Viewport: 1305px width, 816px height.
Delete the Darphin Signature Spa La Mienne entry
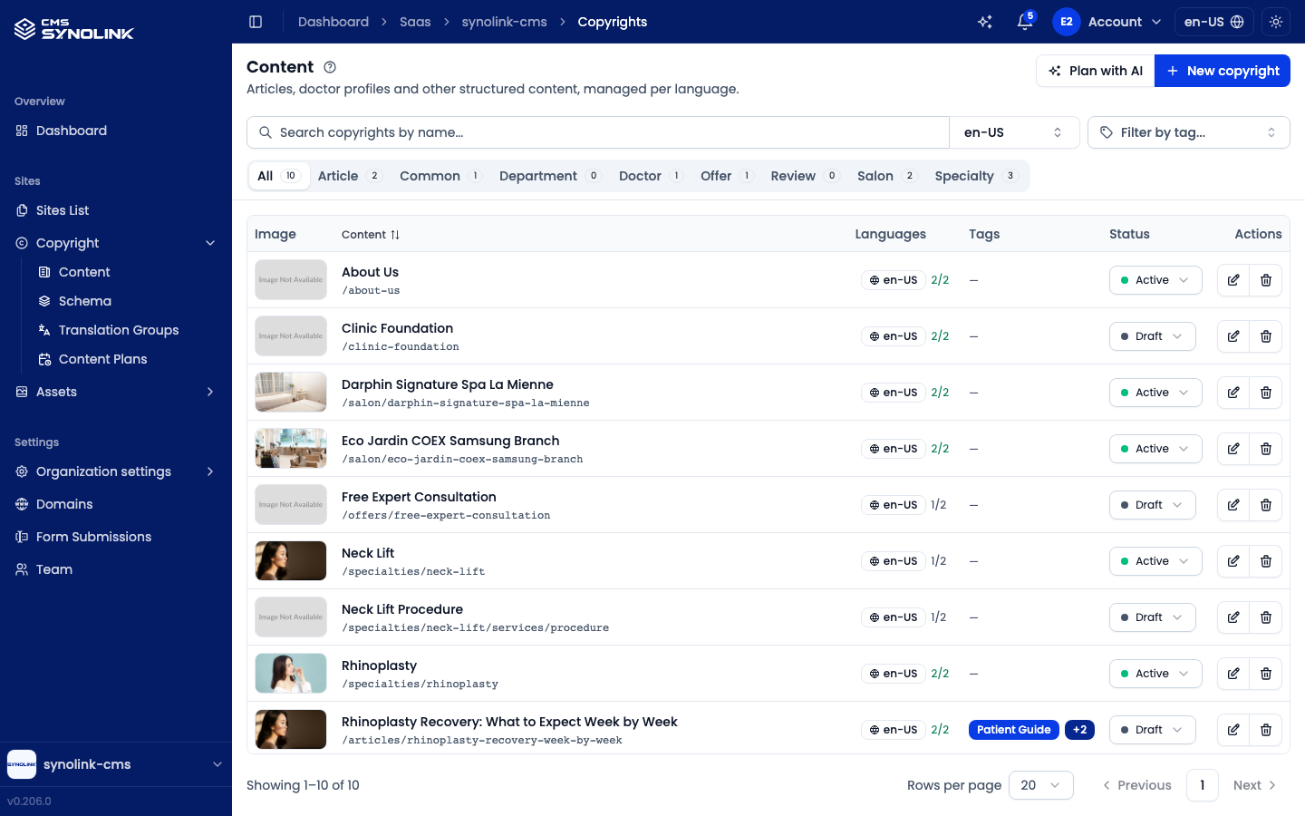(1266, 393)
